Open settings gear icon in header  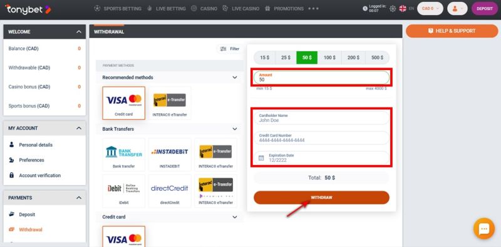[x=393, y=9]
